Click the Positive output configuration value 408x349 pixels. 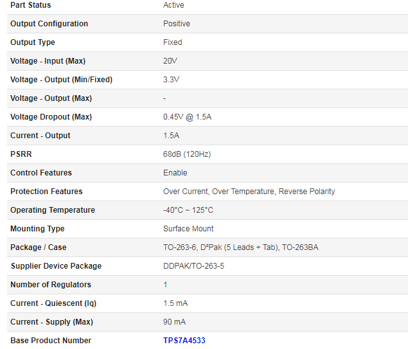pyautogui.click(x=177, y=24)
